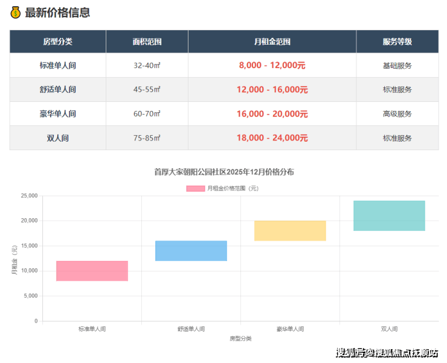
Task: Select the teal bar for 双人间
Action: pyautogui.click(x=389, y=216)
